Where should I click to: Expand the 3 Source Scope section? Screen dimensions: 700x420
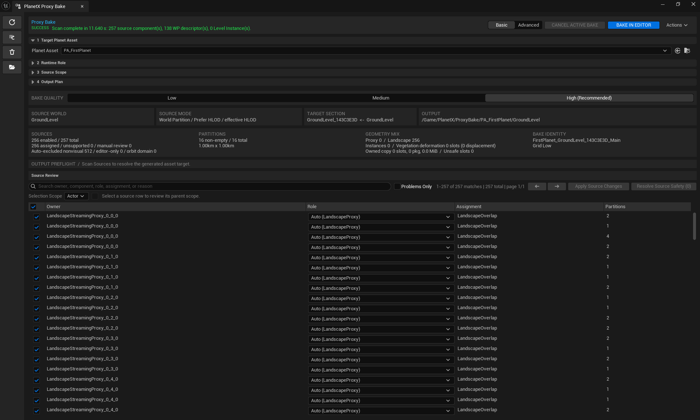[33, 73]
